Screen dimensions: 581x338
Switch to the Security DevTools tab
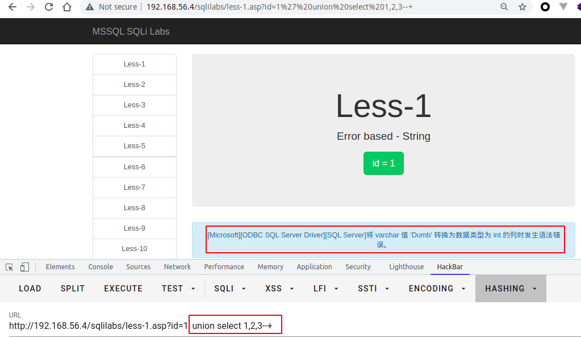pyautogui.click(x=358, y=267)
